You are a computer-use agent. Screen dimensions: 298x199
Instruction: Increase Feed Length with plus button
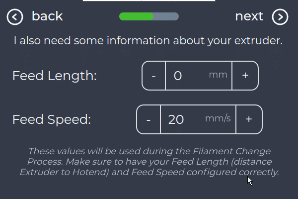245,76
